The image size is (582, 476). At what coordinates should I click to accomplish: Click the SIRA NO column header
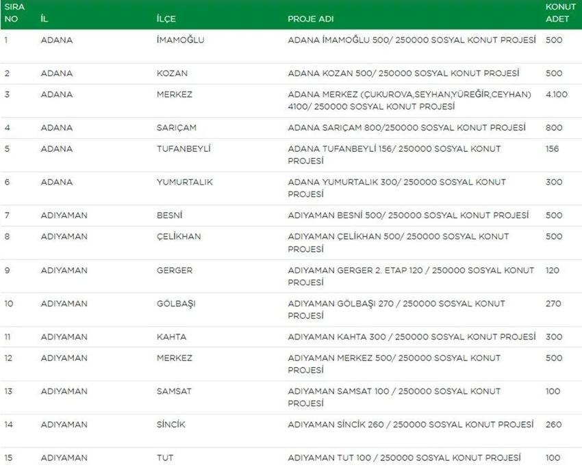point(14,12)
